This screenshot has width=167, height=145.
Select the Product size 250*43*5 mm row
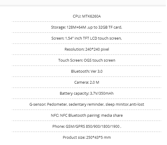pos(87,138)
